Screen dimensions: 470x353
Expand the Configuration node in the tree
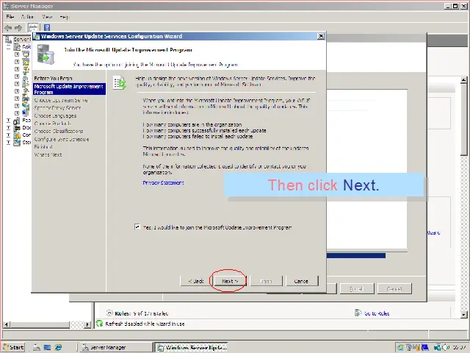click(x=8, y=135)
